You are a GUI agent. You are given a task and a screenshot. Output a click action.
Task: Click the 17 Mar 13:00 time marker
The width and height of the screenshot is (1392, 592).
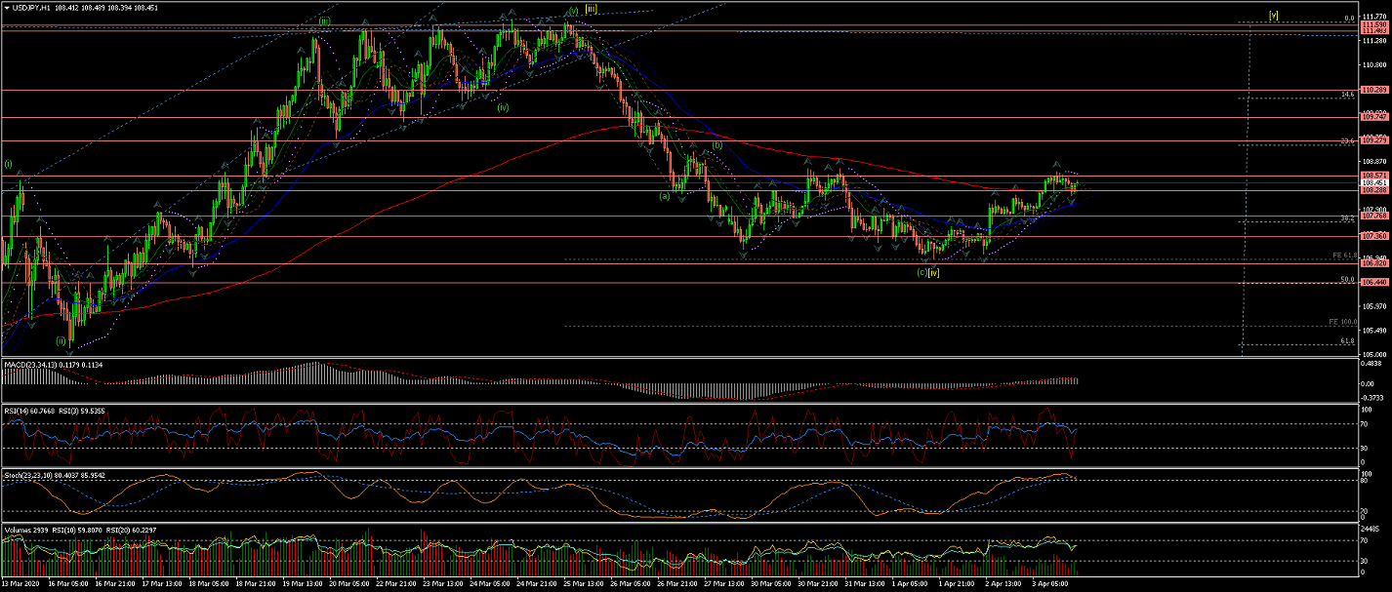(162, 584)
